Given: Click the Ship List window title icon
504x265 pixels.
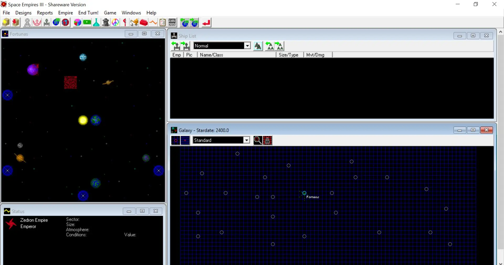Looking at the screenshot, I should (174, 36).
